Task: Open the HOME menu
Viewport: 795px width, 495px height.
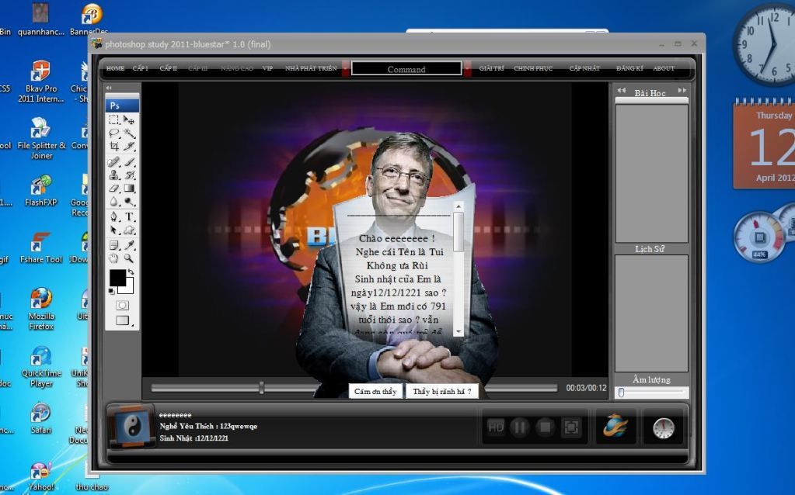Action: [115, 68]
